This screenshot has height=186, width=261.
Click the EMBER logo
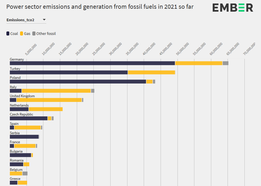(232, 8)
